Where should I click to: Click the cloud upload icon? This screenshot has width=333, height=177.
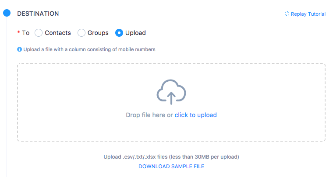click(x=171, y=92)
